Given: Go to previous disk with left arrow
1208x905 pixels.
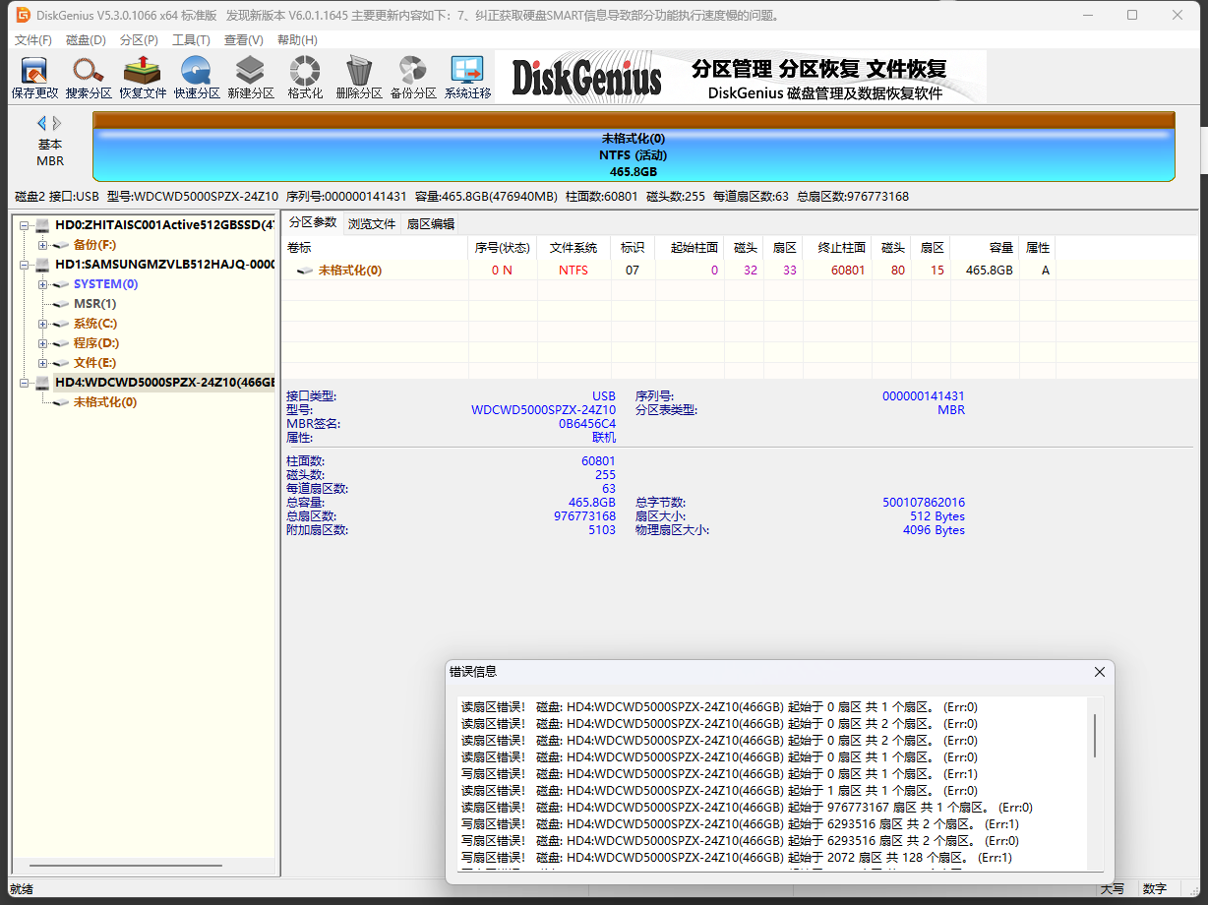Looking at the screenshot, I should tap(42, 123).
